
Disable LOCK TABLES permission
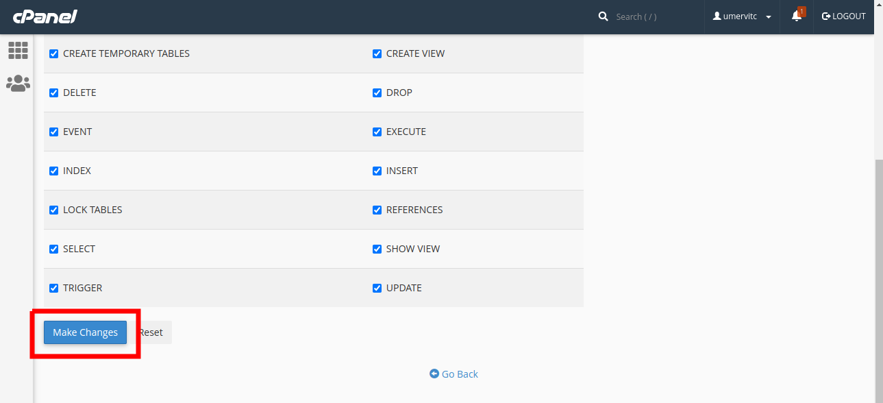pyautogui.click(x=53, y=210)
